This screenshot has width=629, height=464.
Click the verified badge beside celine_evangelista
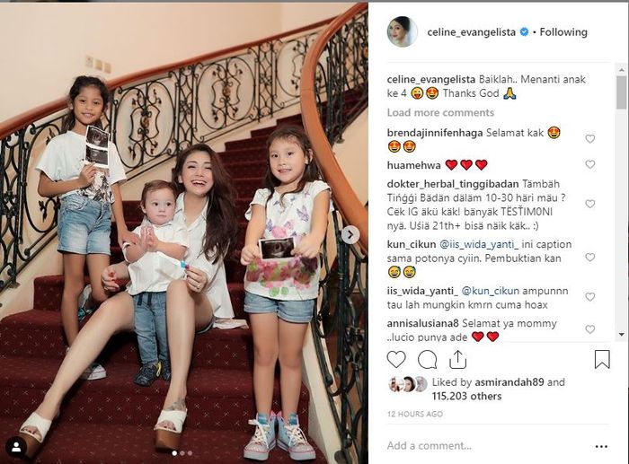tap(524, 32)
